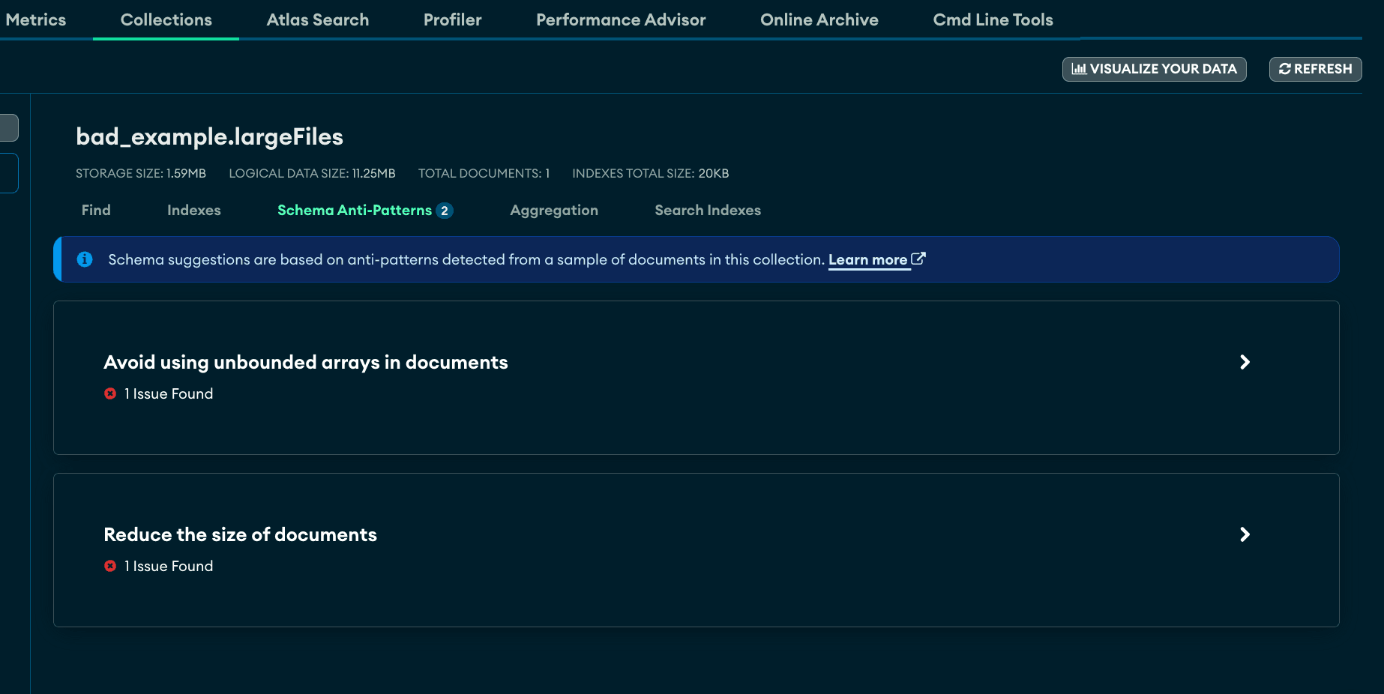Open the Learn more link
This screenshot has height=694, width=1384.
tap(868, 260)
